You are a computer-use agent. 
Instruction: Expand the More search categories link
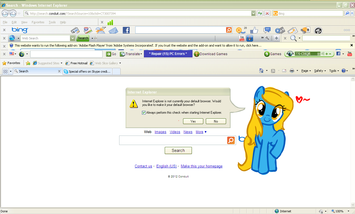coord(201,132)
